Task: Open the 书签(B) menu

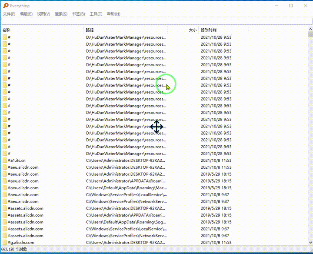Action: pos(78,14)
